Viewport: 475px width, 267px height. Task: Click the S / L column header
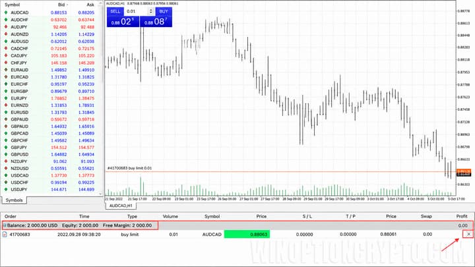click(307, 216)
